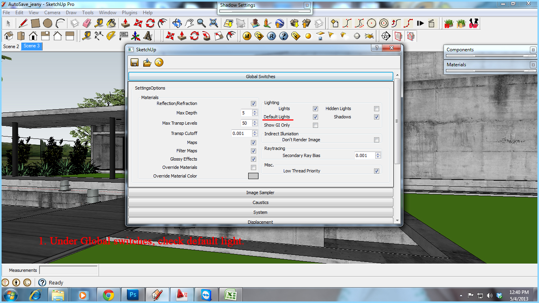Screen dimensions: 539x303
Task: Enable Override Materials checkbox
Action: tap(253, 168)
